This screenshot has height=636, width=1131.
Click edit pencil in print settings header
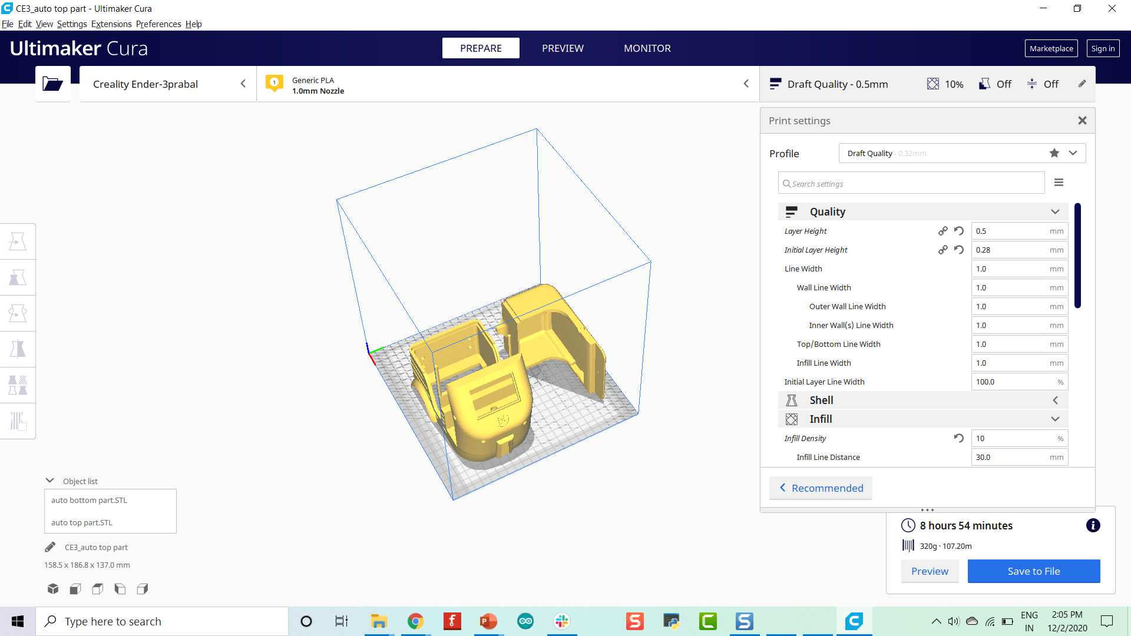click(1082, 84)
